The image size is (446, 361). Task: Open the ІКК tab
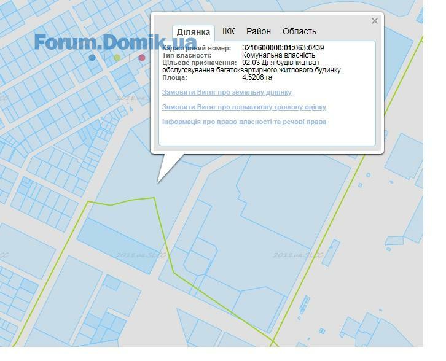[229, 31]
